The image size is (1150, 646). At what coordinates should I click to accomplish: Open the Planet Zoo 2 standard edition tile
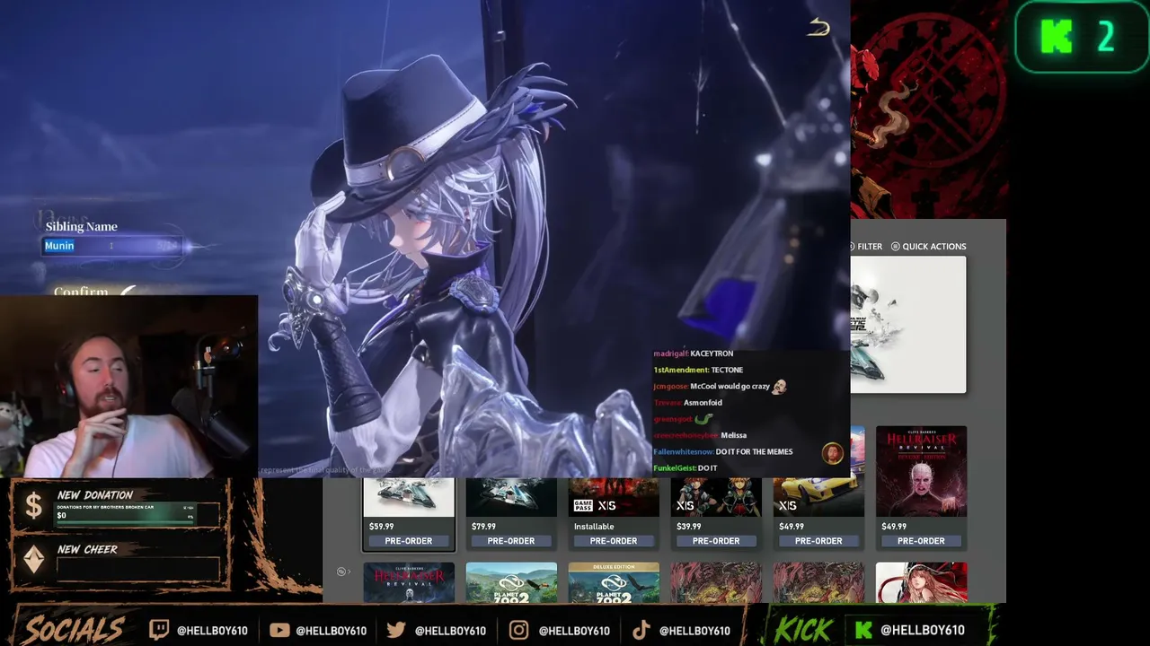(511, 582)
